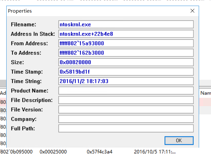Click the Time String: label
This screenshot has width=211, height=154.
pyautogui.click(x=26, y=81)
